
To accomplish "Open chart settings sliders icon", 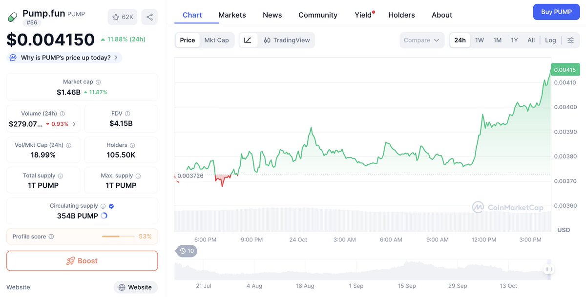I will [570, 40].
